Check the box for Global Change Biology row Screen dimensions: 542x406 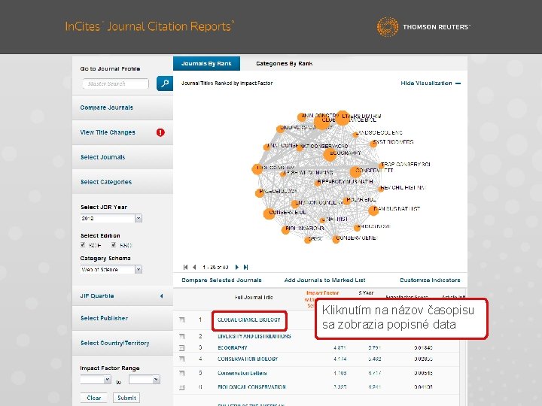coord(182,320)
